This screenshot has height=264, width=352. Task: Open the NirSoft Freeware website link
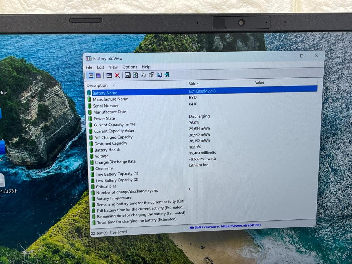pos(225,226)
